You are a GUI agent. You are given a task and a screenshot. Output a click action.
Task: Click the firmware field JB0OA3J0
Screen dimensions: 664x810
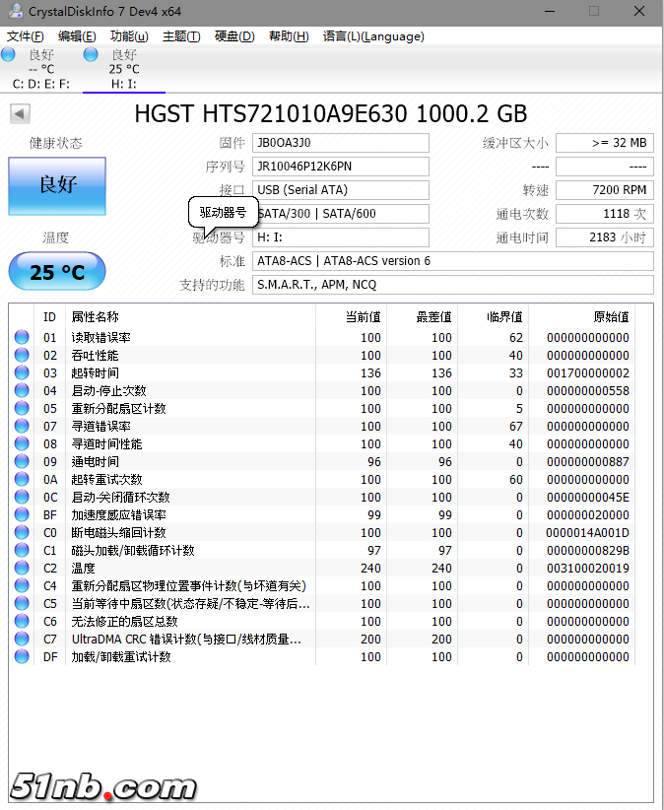coord(340,143)
